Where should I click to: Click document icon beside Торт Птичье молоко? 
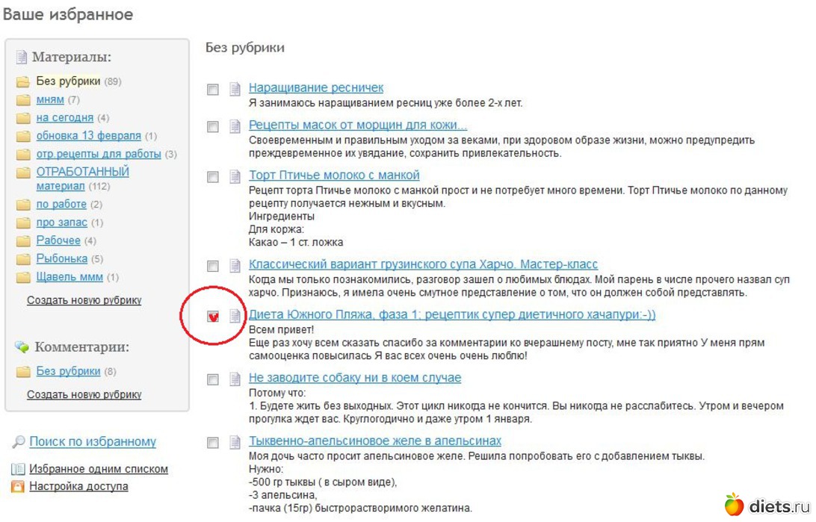click(x=235, y=176)
